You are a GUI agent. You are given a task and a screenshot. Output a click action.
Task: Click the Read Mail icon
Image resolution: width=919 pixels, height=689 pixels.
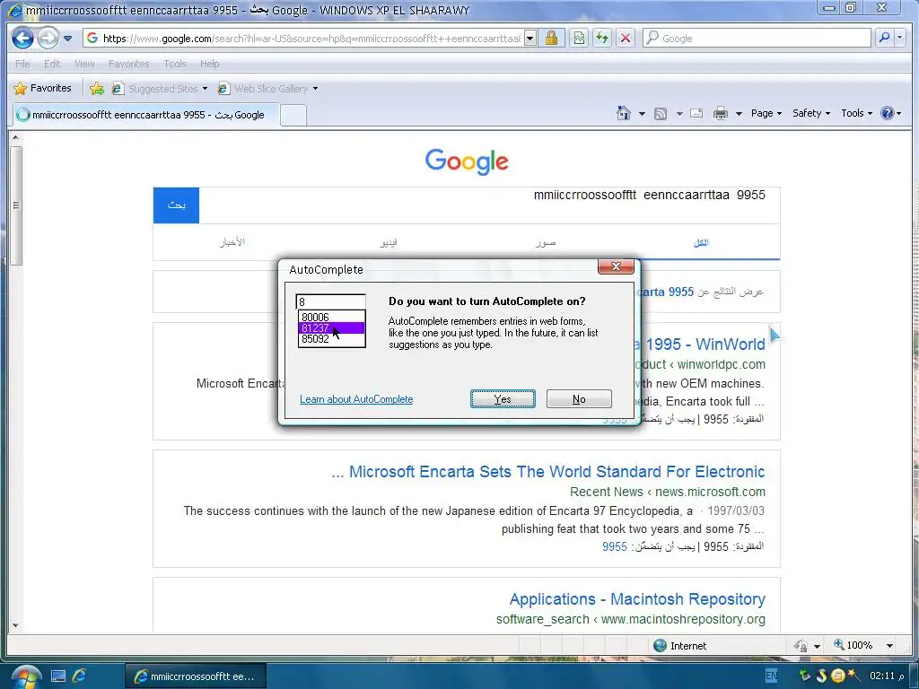point(696,114)
